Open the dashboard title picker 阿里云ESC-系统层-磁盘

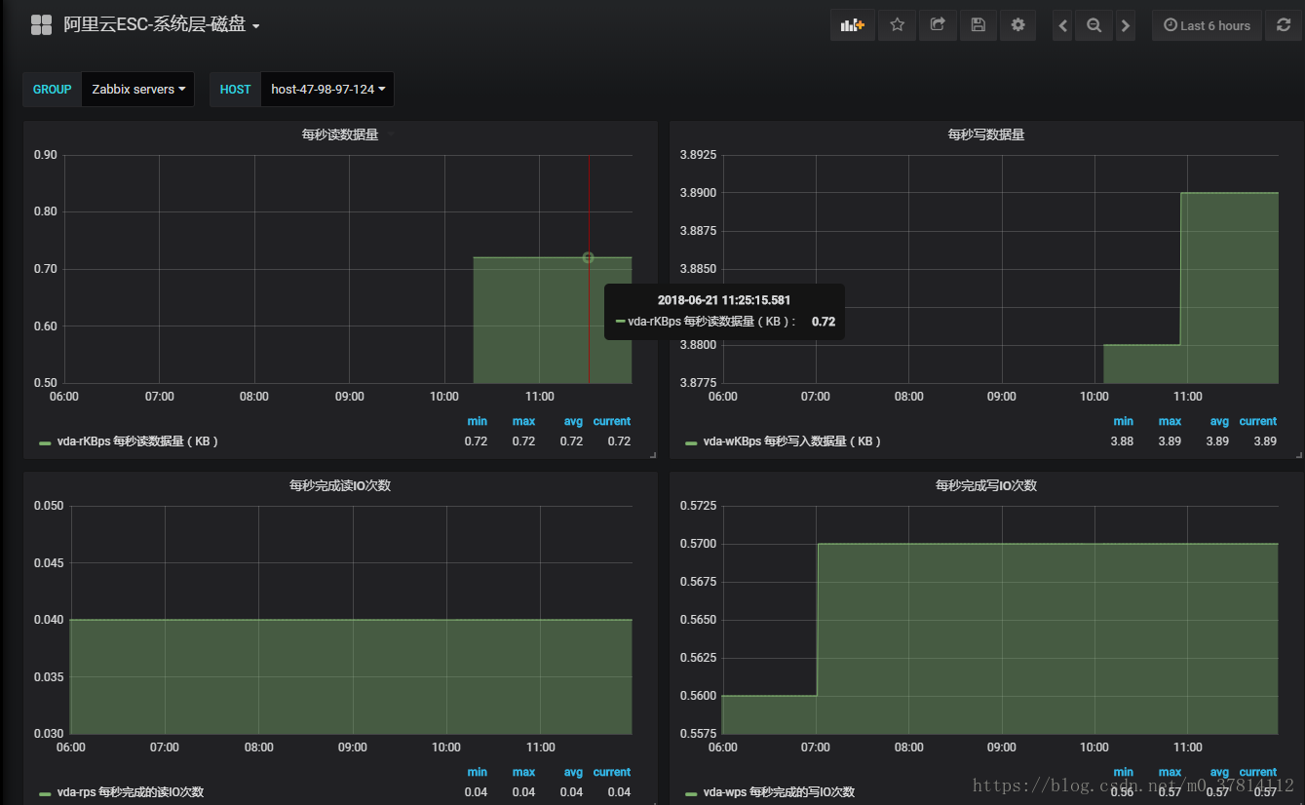[x=162, y=25]
